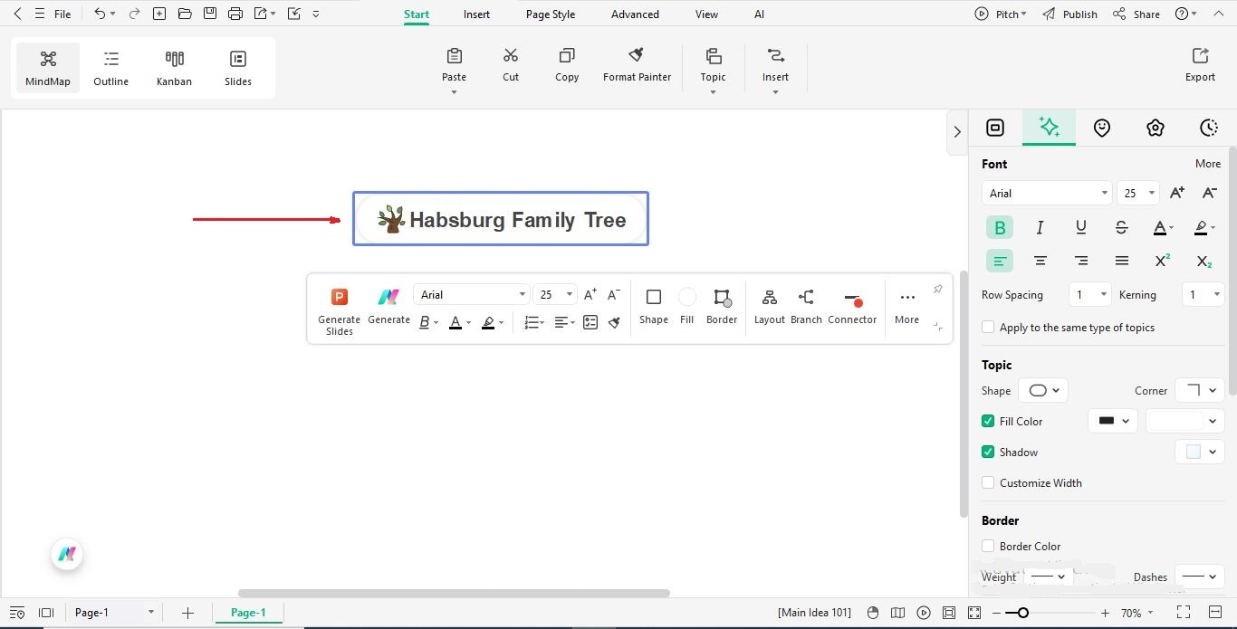Apply superscript formatting in the Font panel

click(1162, 261)
